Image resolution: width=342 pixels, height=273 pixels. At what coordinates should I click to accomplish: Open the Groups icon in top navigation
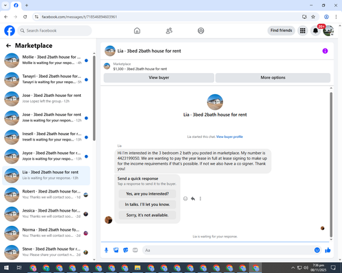201,31
